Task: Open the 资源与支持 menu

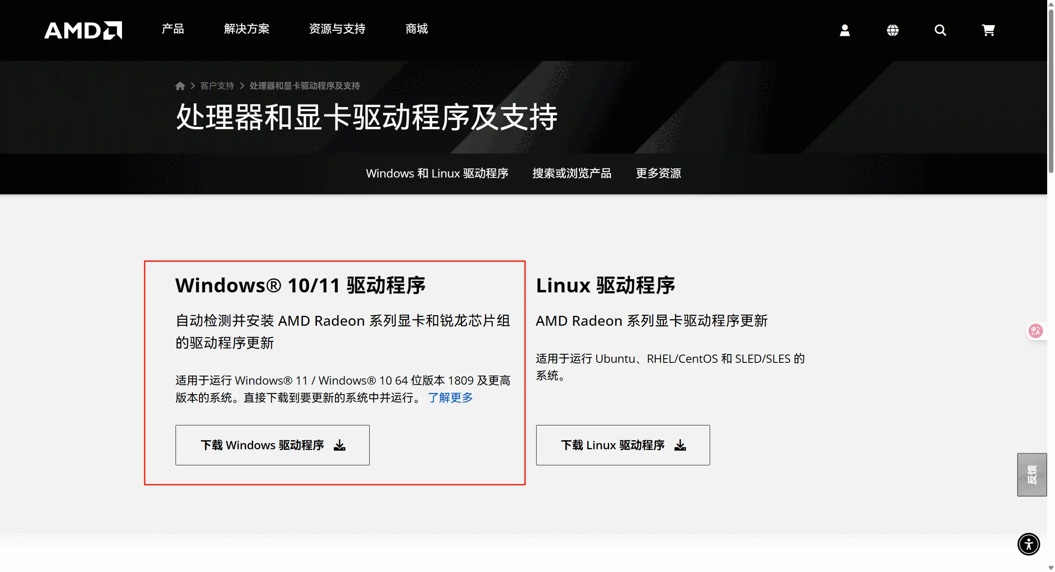Action: click(337, 29)
